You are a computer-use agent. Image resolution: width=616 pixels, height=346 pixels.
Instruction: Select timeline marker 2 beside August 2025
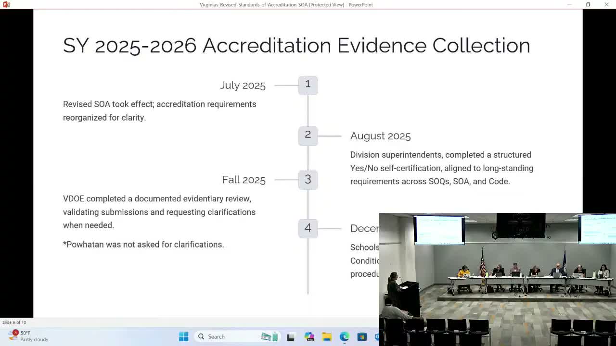[x=308, y=135]
